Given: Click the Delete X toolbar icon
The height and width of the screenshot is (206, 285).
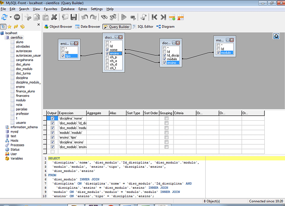Looking at the screenshot, I should (x=54, y=17).
